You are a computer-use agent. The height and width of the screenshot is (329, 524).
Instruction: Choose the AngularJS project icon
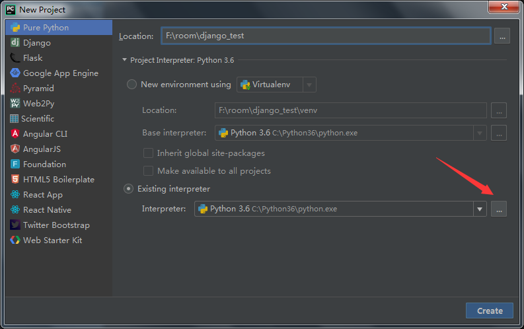(15, 149)
